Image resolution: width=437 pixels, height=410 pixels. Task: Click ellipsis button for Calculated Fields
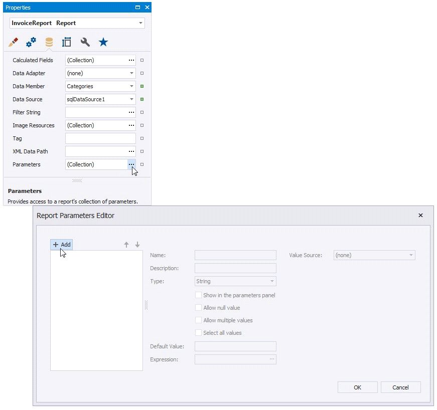click(x=131, y=60)
